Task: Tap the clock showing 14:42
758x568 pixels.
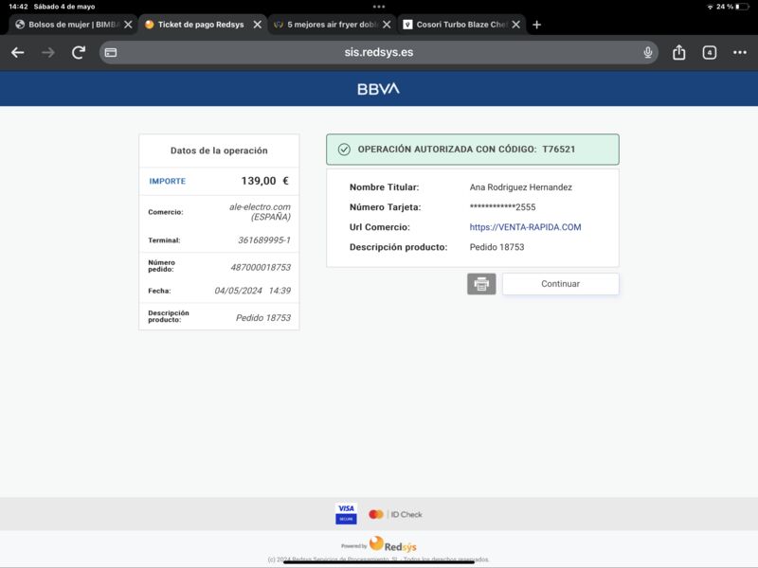Action: pos(18,7)
